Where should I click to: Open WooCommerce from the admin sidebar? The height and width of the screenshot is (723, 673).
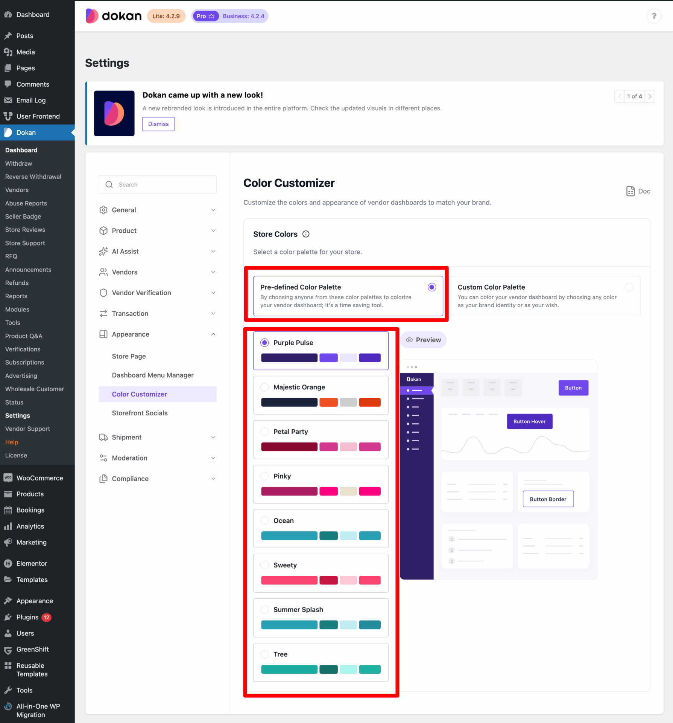[39, 478]
